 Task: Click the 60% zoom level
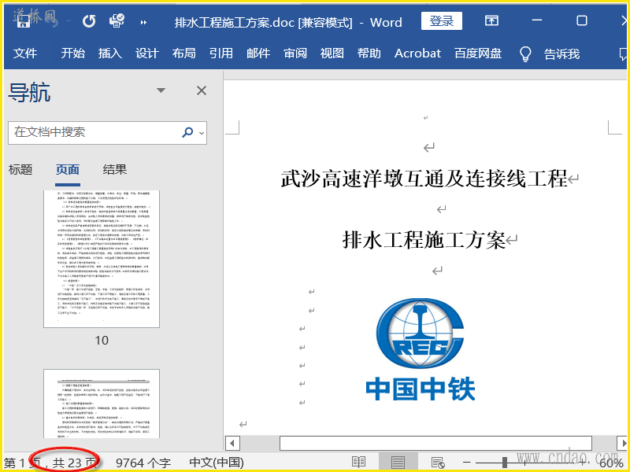[611, 464]
